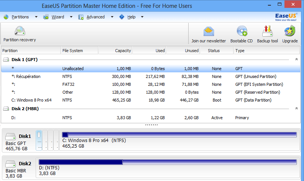
Task: Select the highlighted first small Disk1 partition block
Action: tap(39, 141)
